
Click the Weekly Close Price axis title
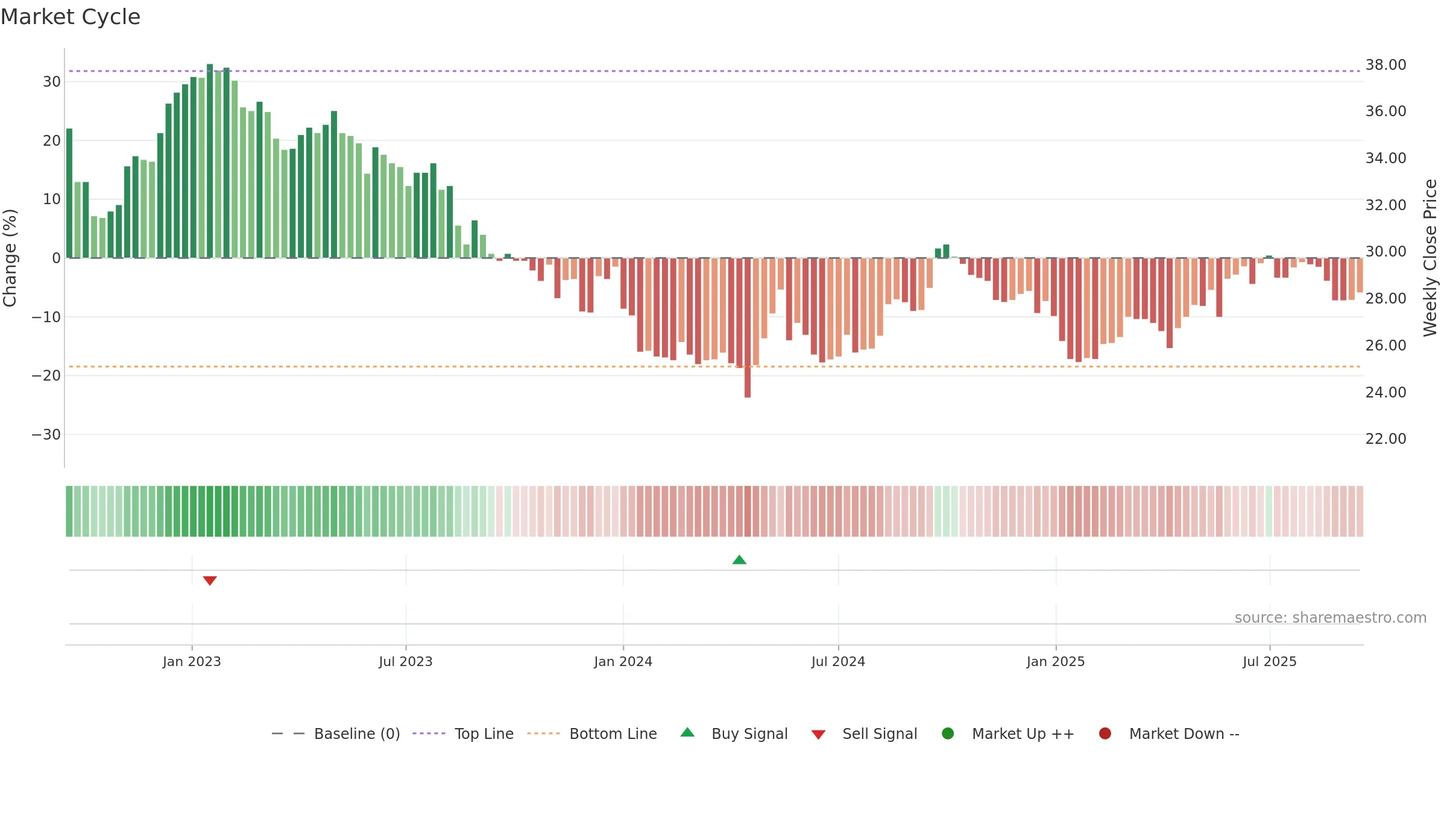pyautogui.click(x=1430, y=258)
